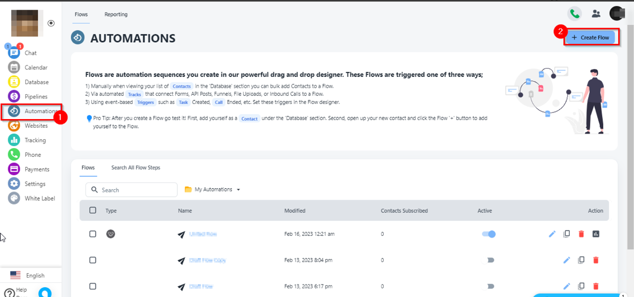This screenshot has height=297, width=634.
Task: Open the Search All Flow Steps tab
Action: pyautogui.click(x=136, y=168)
